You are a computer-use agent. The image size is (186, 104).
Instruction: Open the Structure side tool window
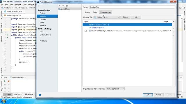1,73
